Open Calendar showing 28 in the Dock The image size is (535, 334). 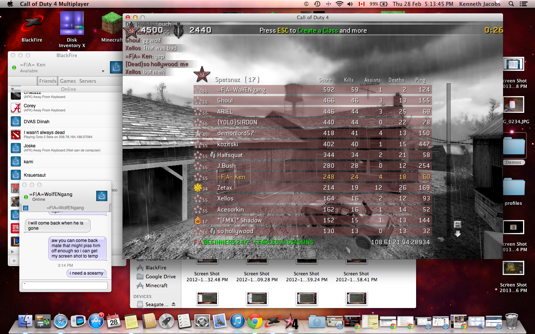click(x=114, y=321)
